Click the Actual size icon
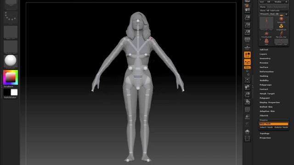 [247, 25]
